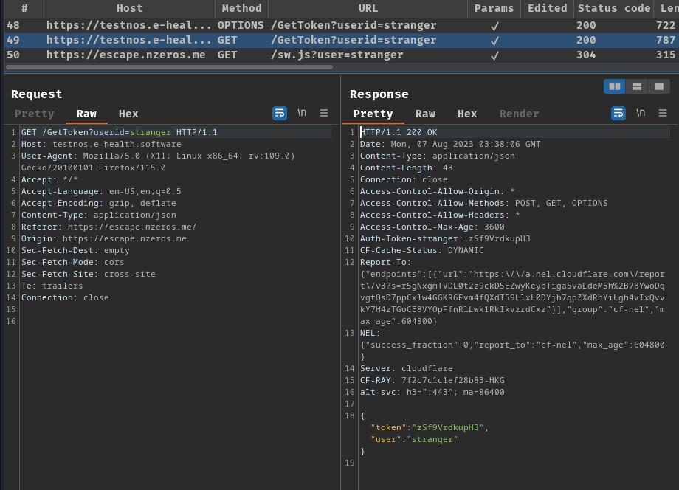The width and height of the screenshot is (679, 490).
Task: Click the CF-RAY response header
Action: [x=432, y=380]
